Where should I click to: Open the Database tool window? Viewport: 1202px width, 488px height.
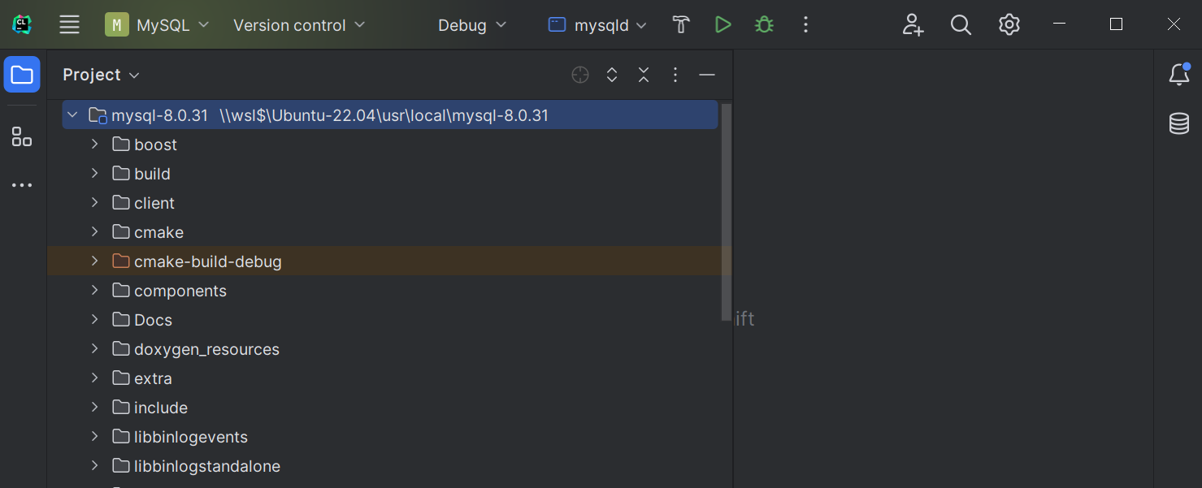coord(1179,123)
